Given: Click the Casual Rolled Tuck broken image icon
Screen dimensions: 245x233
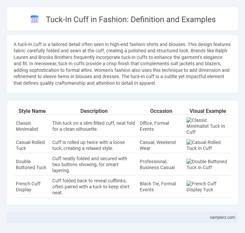Looking at the screenshot, I should [189, 142].
